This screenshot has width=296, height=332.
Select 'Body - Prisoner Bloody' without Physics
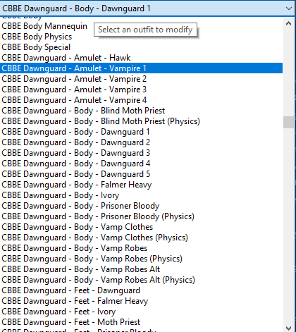[141, 206]
